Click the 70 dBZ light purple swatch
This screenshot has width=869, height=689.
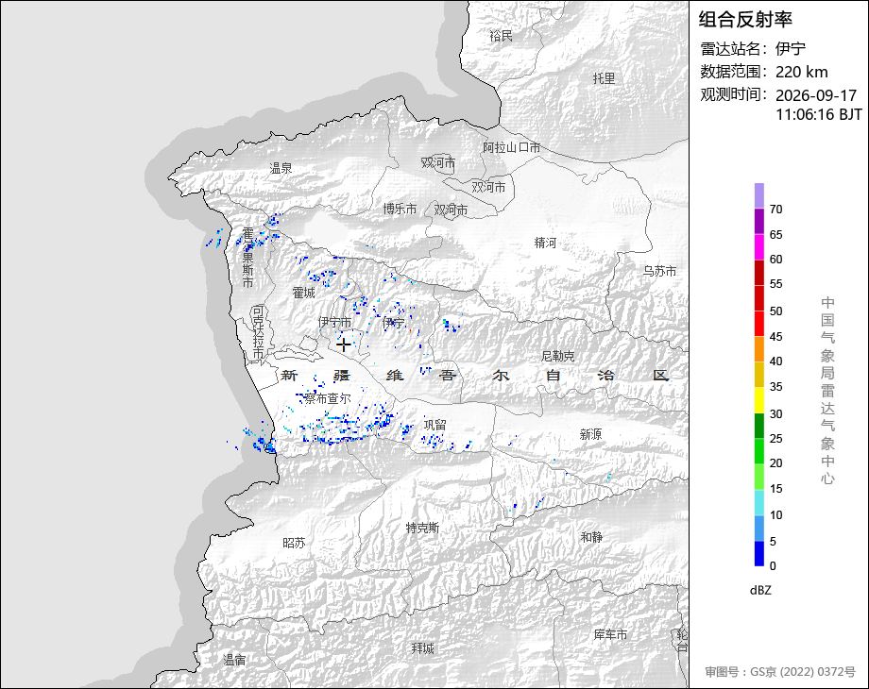click(x=759, y=196)
